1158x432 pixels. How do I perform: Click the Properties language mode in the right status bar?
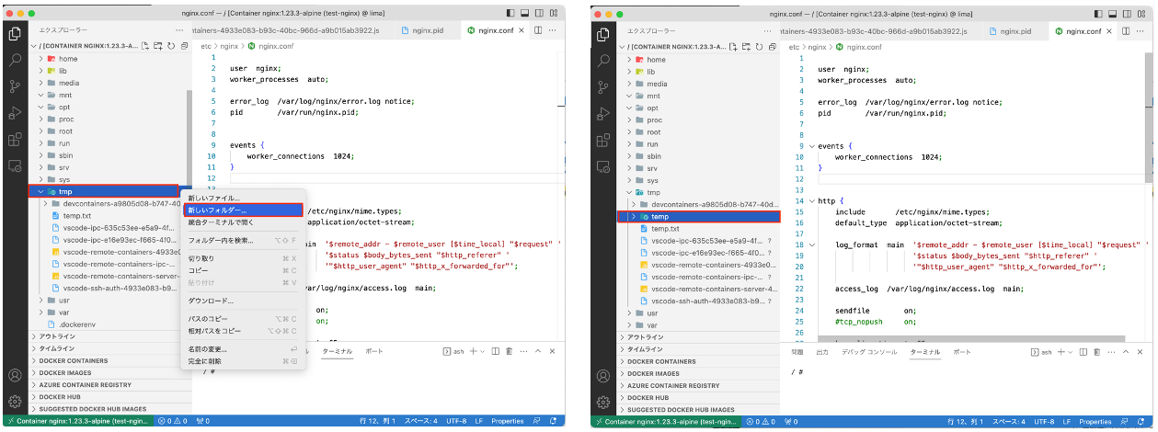tap(1096, 421)
